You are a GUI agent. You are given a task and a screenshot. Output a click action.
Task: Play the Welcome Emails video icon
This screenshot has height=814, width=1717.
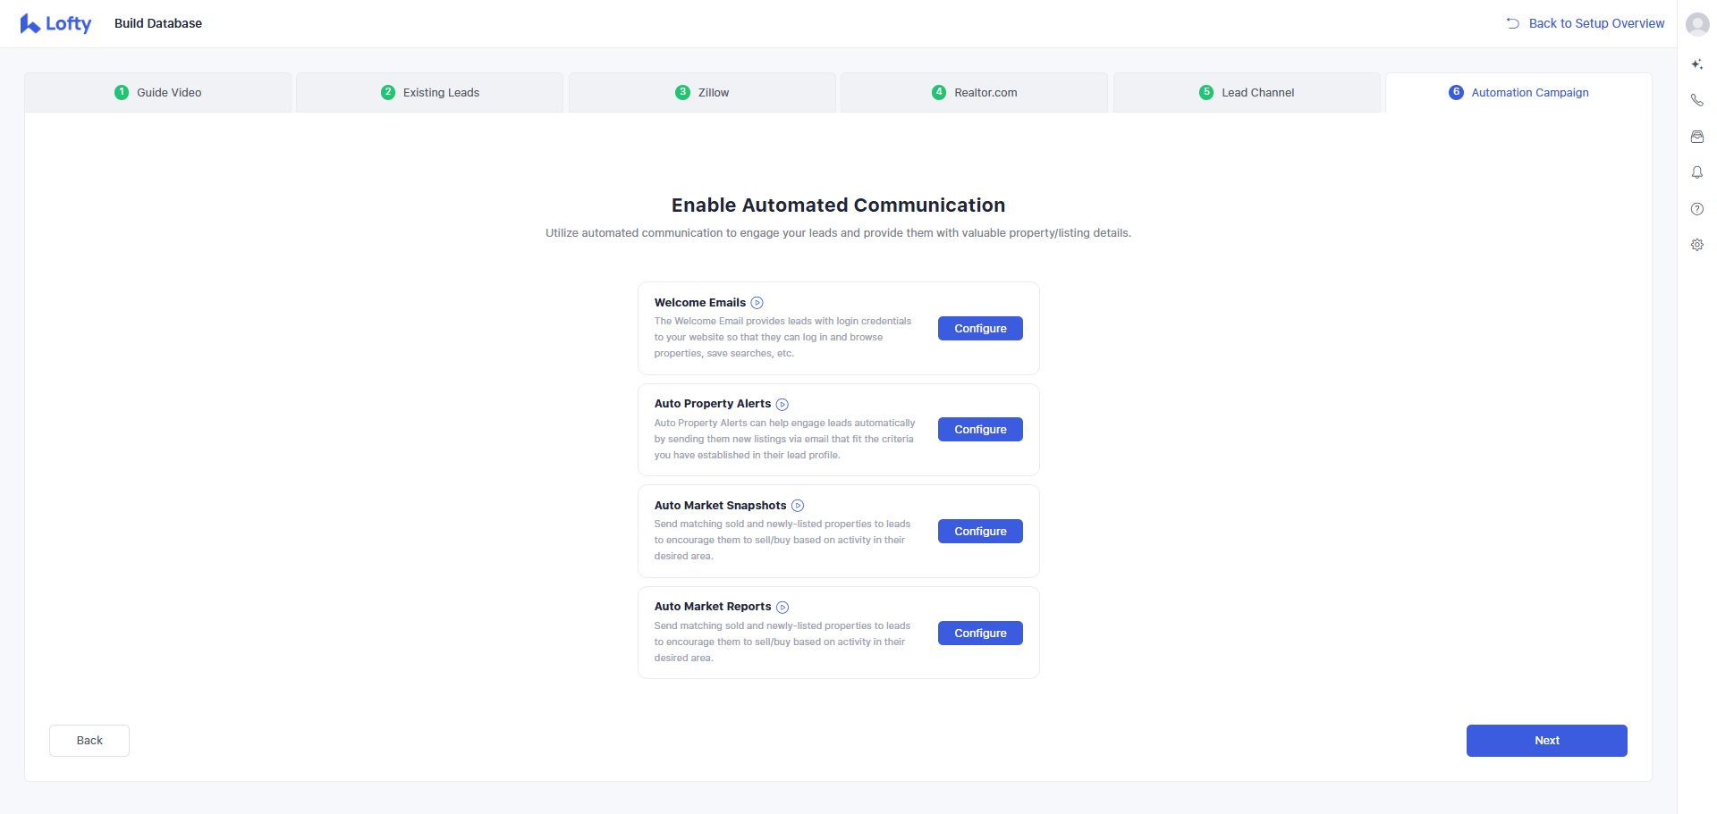(757, 303)
